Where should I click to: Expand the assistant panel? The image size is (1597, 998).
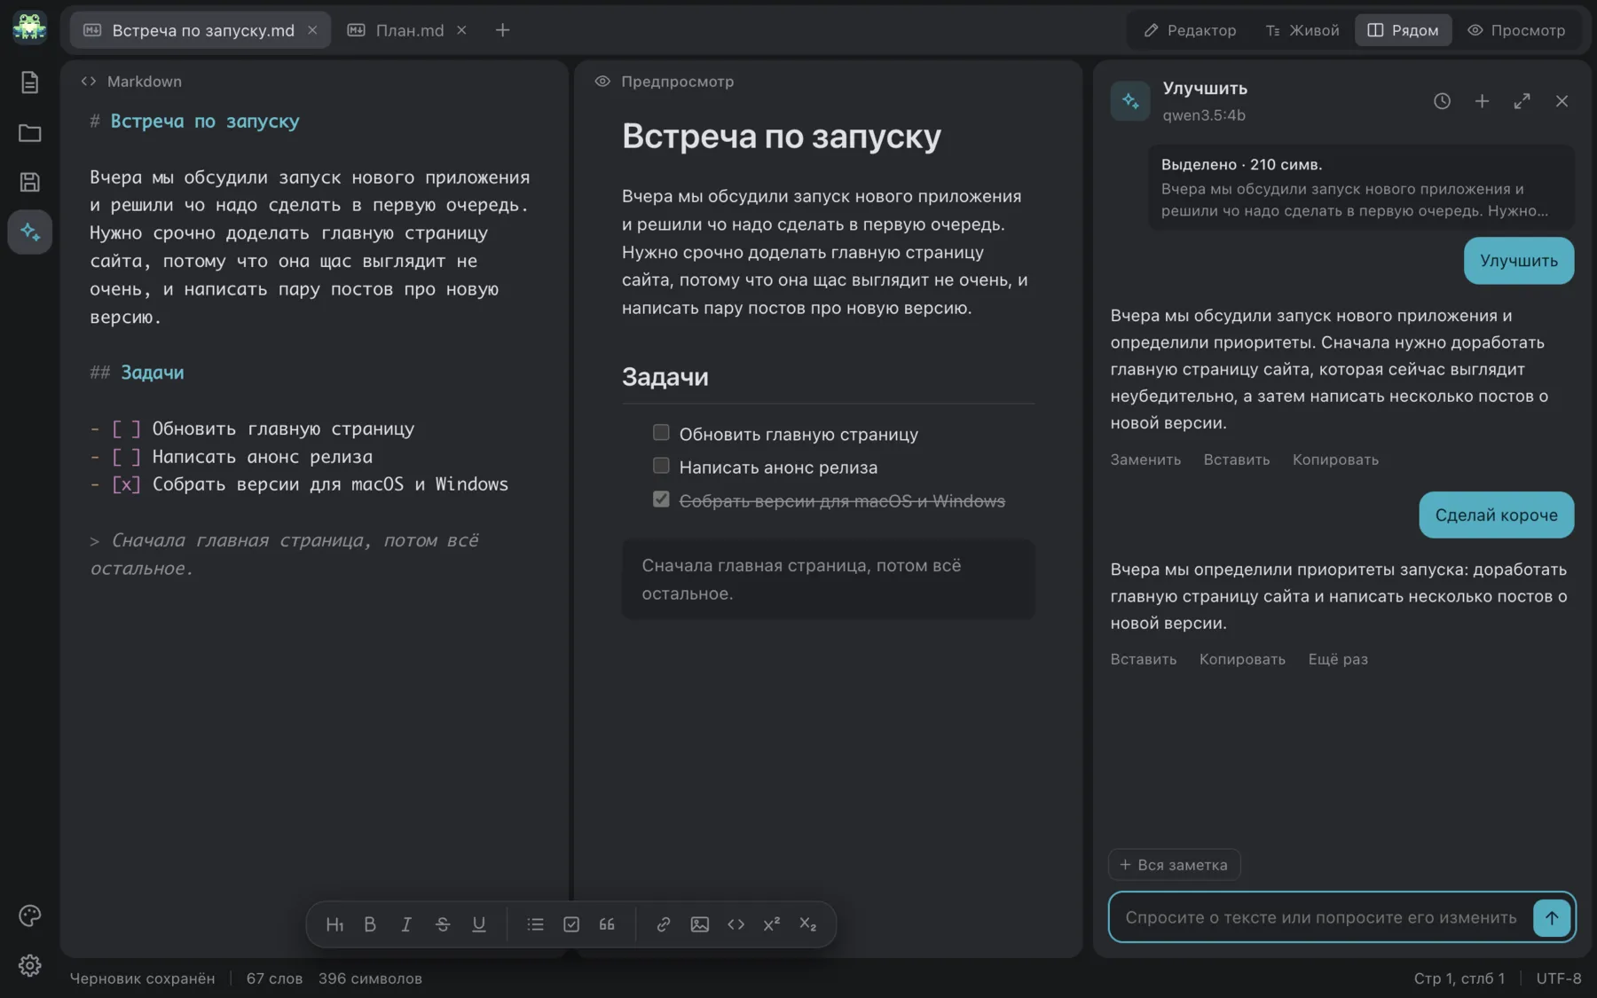[x=1522, y=101]
